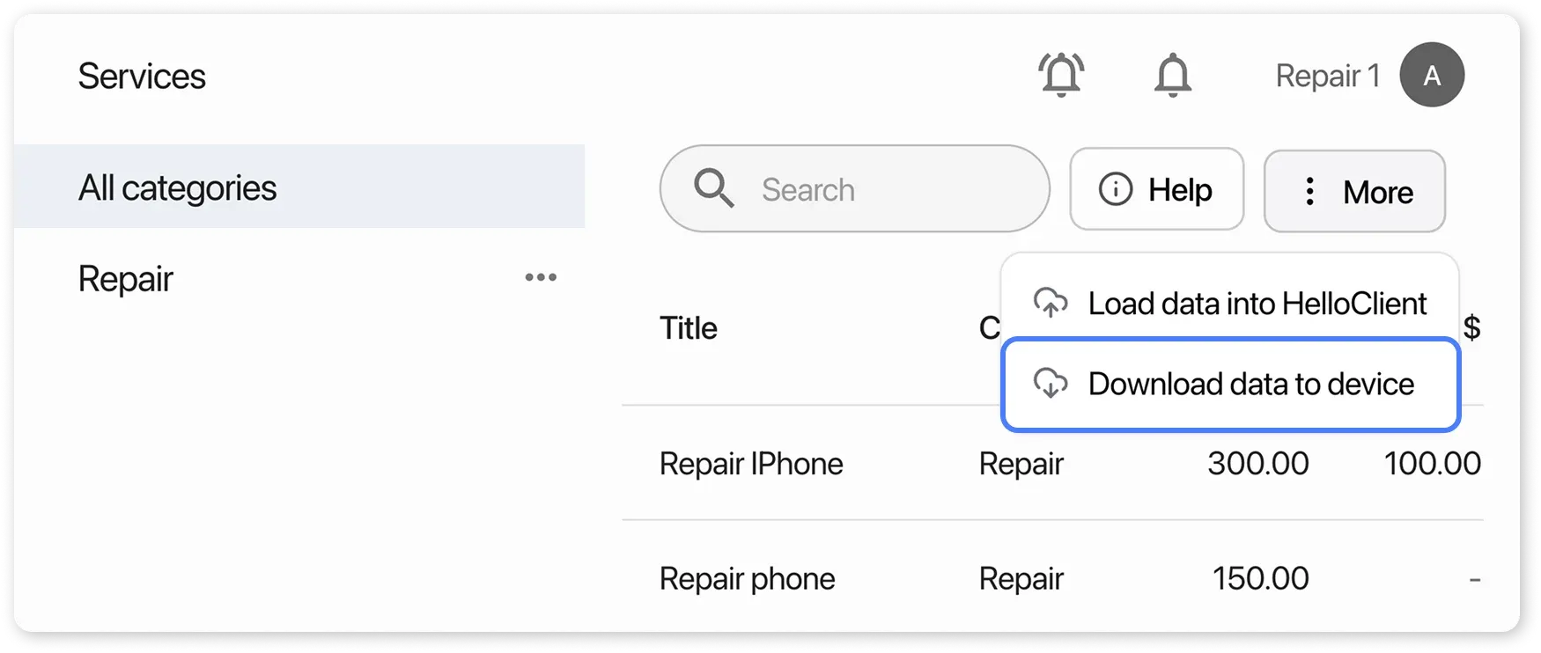Click the filled alarm bell icon
Viewport: 1541px width, 653px height.
pyautogui.click(x=1061, y=75)
